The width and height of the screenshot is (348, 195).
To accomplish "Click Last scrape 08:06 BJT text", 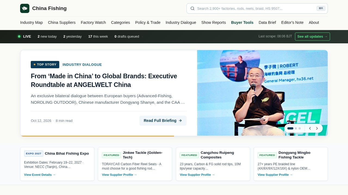I will 275,36.
